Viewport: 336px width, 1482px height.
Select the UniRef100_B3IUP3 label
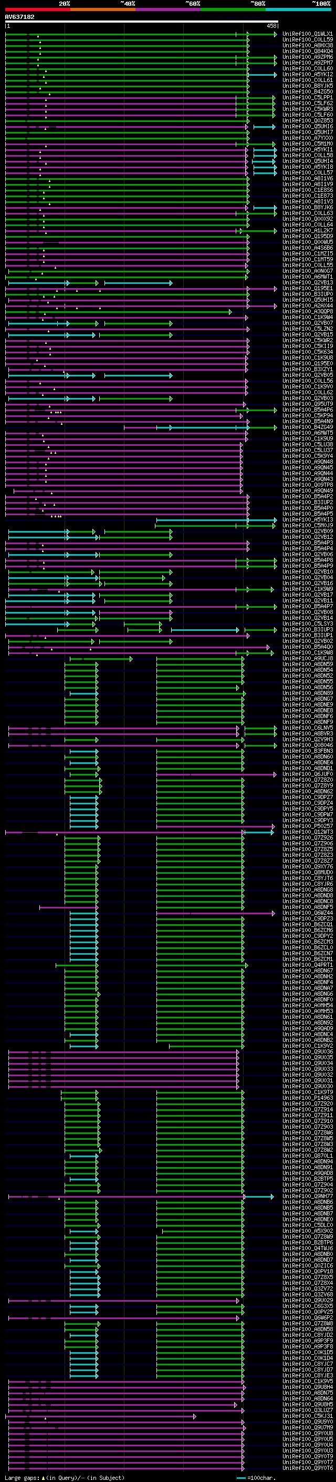coord(308,629)
